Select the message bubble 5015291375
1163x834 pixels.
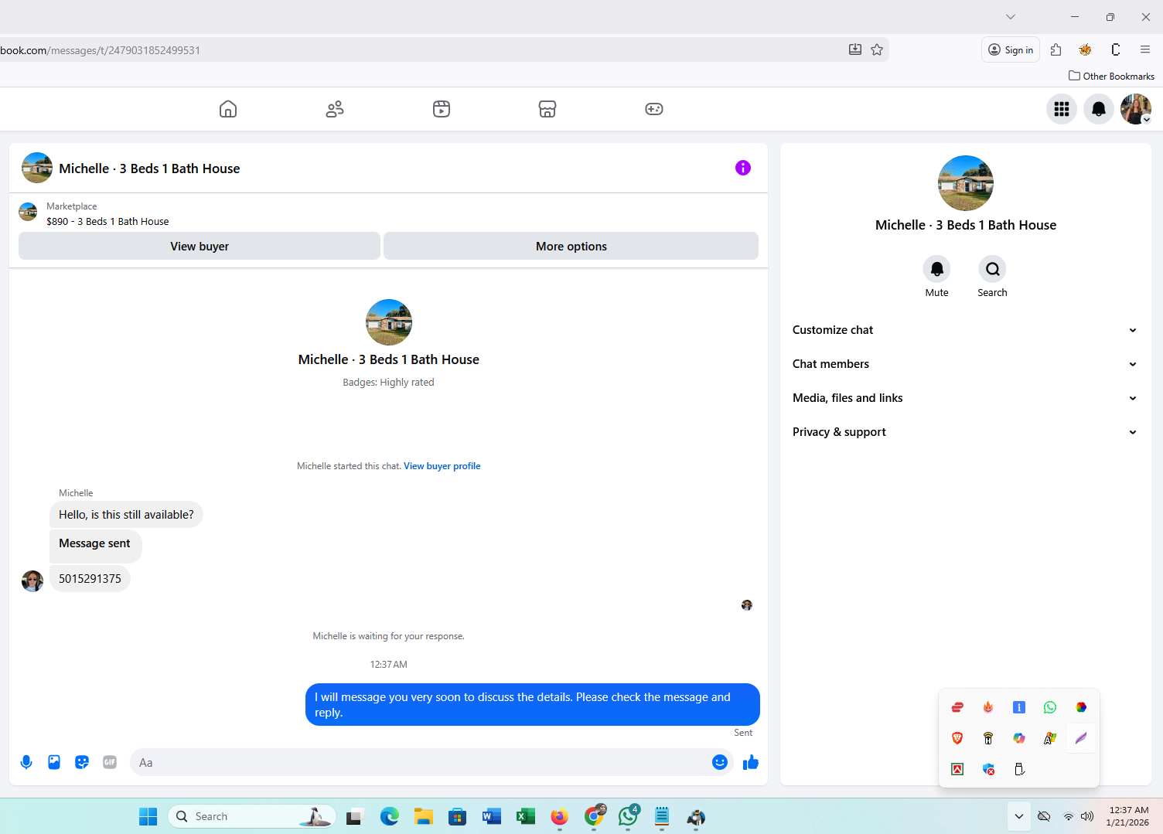point(90,578)
